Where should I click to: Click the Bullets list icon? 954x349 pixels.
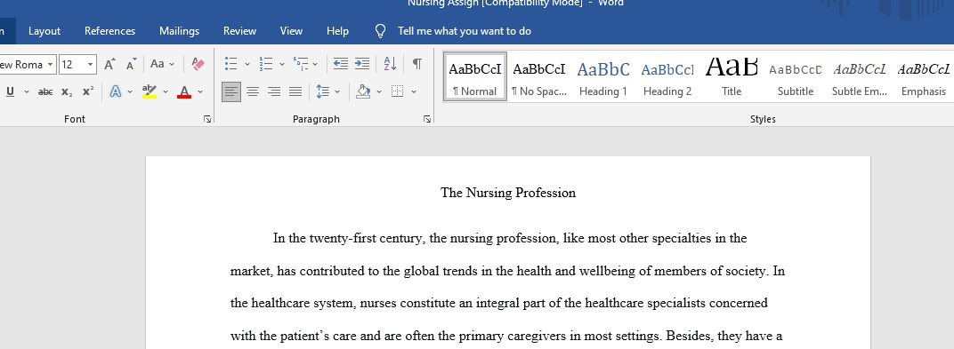pos(230,64)
